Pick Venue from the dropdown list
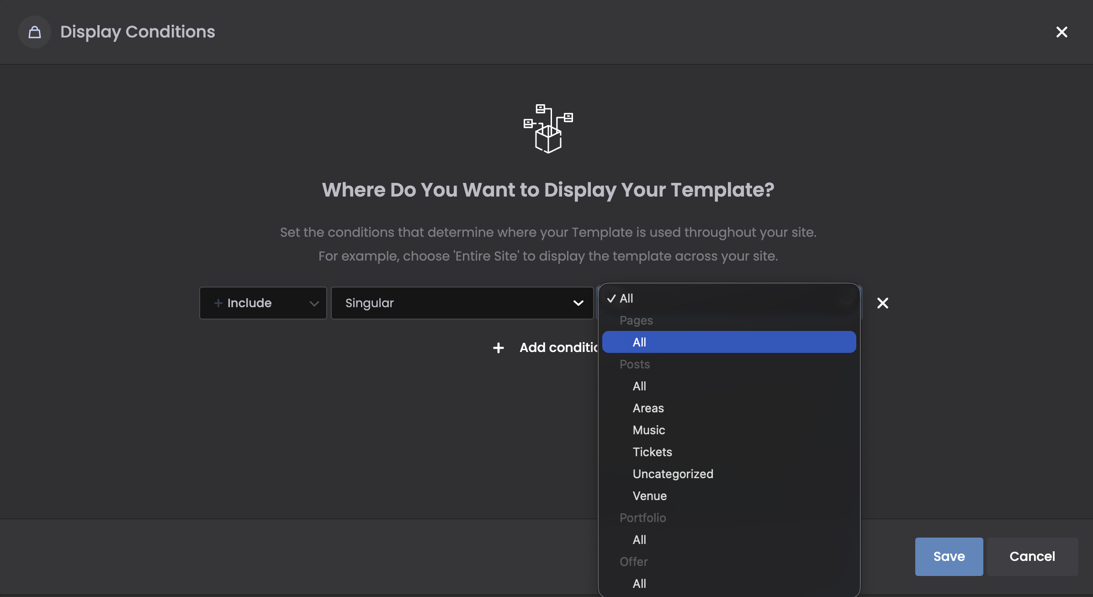This screenshot has width=1093, height=597. point(649,496)
